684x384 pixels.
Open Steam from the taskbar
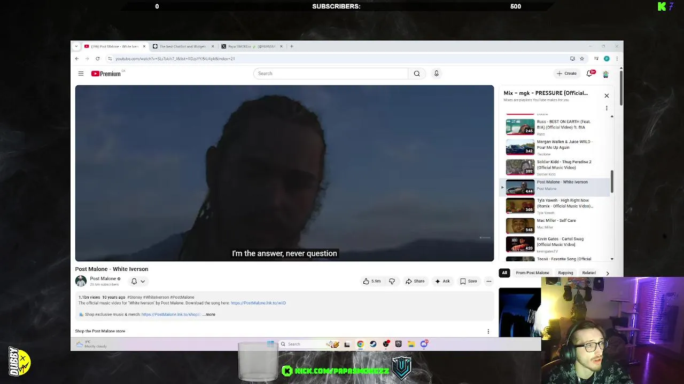tap(373, 344)
